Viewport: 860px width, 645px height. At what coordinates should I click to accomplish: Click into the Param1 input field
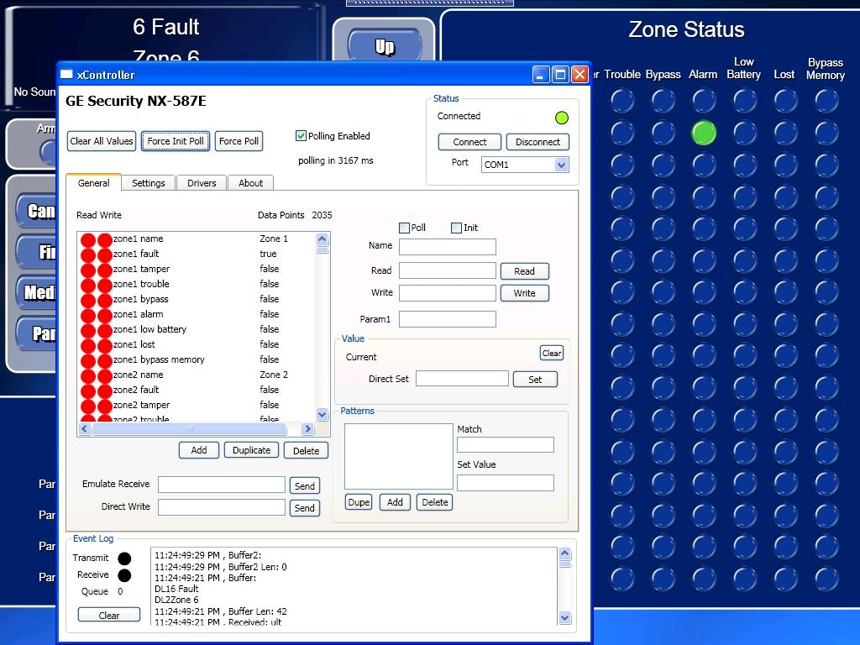point(448,319)
